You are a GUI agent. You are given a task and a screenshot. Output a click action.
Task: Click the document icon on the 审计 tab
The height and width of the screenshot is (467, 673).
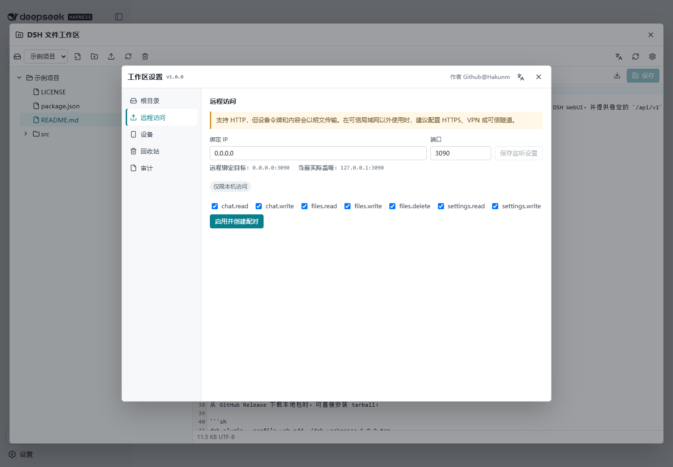pos(133,168)
